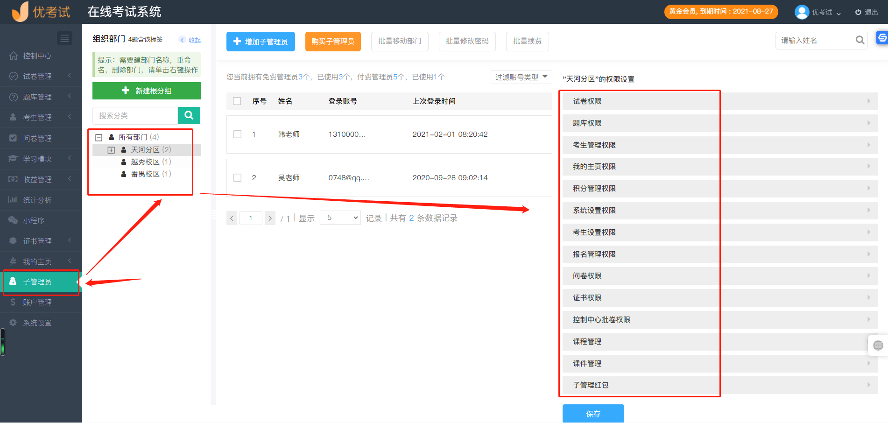
Task: Expand 报名管理权限 section
Action: coord(720,254)
